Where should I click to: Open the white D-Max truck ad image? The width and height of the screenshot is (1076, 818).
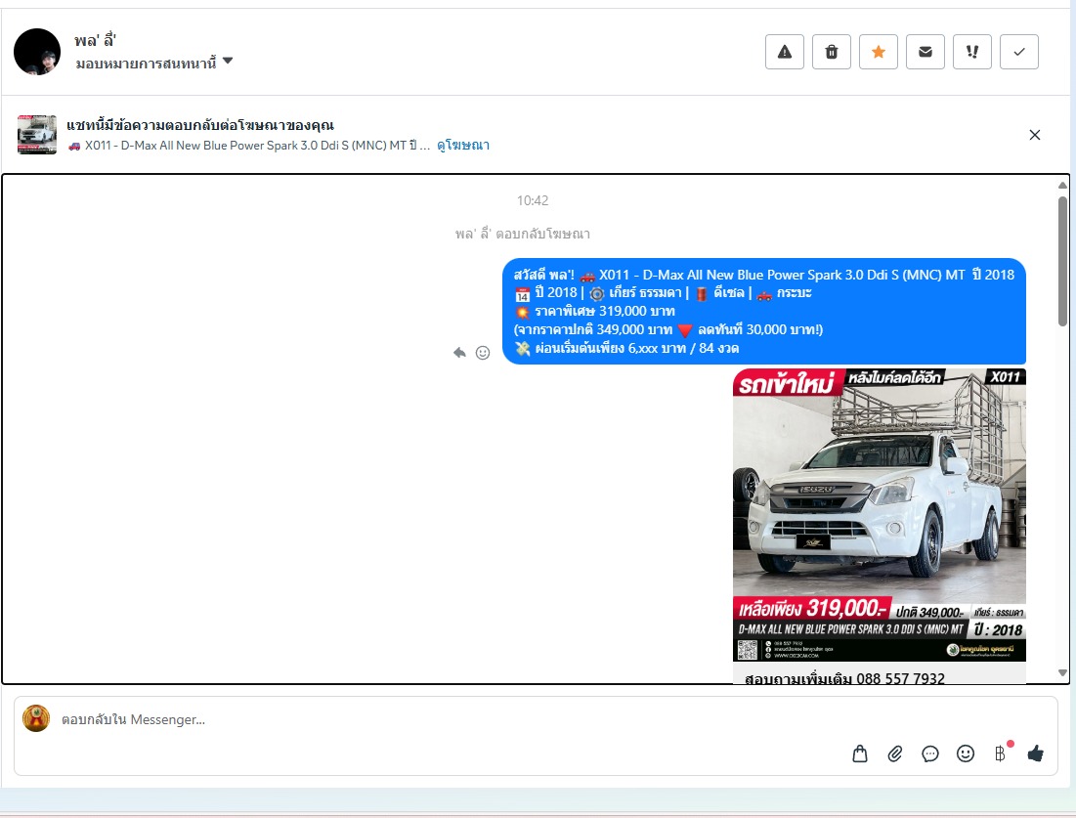[879, 515]
